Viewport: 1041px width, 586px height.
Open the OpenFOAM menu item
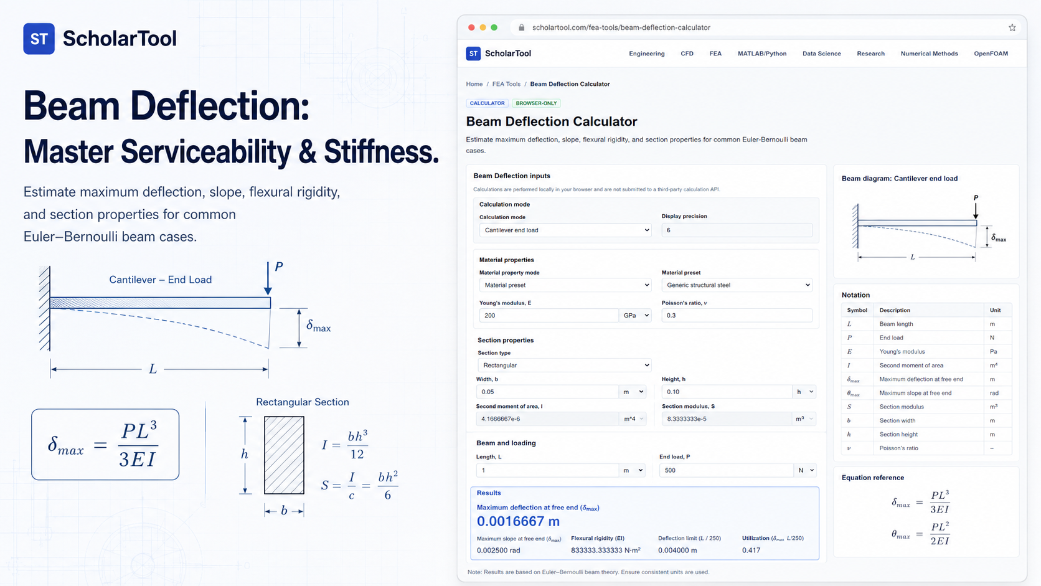click(991, 54)
